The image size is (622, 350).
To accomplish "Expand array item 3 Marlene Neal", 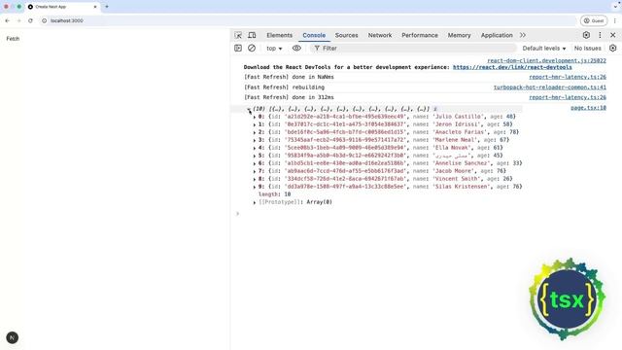I will (255, 140).
